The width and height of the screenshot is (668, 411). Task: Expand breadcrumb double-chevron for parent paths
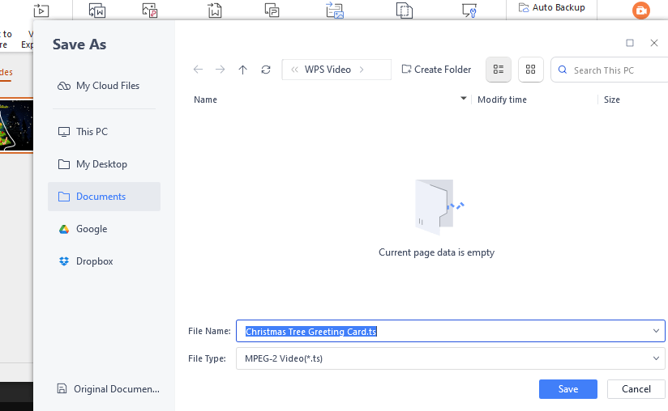(x=294, y=70)
